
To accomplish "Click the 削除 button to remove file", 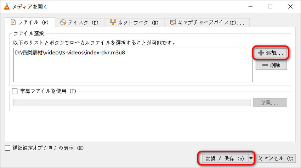I will (x=271, y=65).
